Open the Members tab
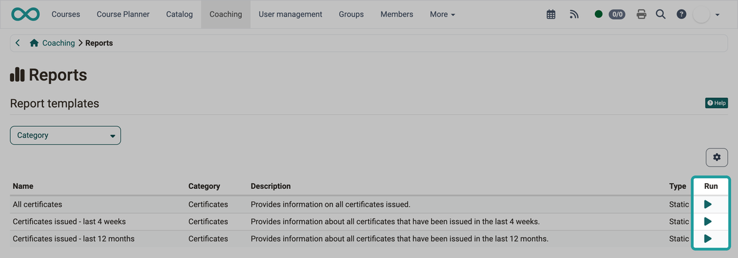This screenshot has height=258, width=738. [397, 14]
